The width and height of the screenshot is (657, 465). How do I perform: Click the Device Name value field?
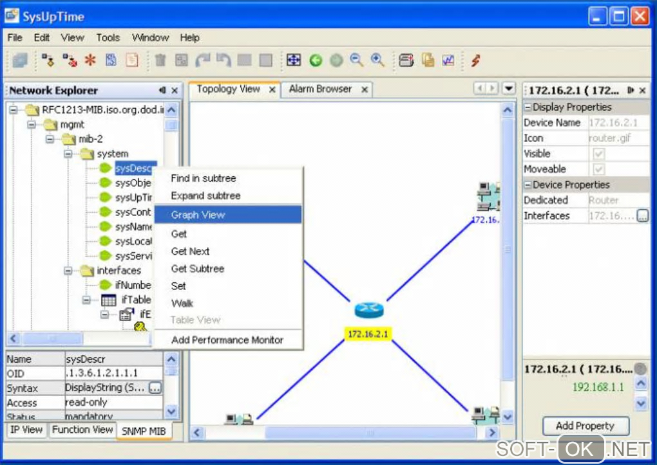click(618, 123)
